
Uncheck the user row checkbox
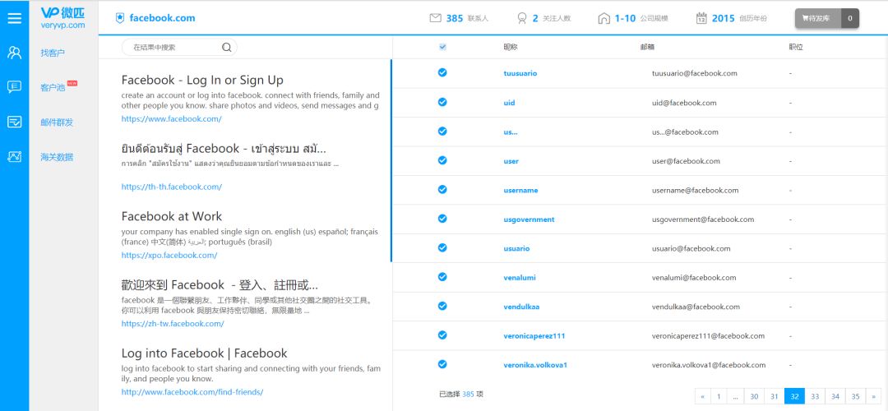coord(442,160)
